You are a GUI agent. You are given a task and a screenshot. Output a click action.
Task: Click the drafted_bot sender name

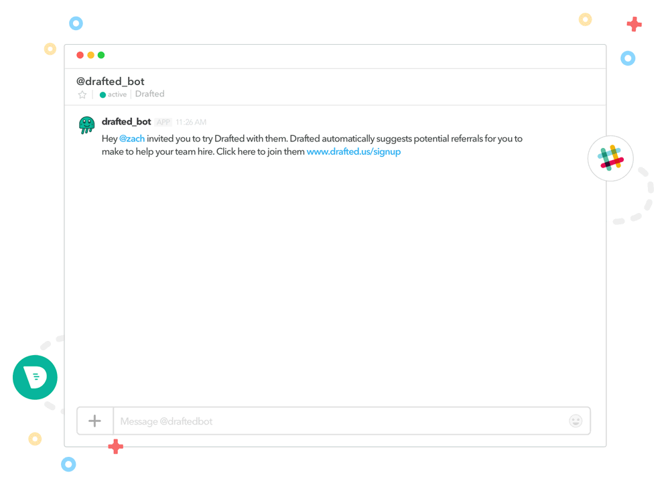click(x=126, y=122)
